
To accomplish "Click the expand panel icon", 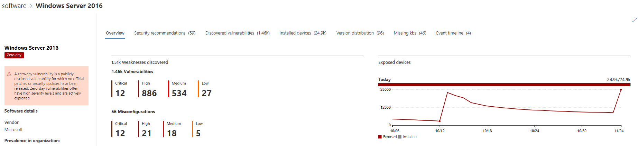I will 634,20.
